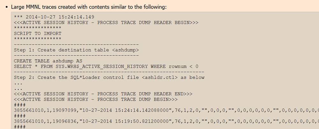Click the first '####' separator line
Viewport: 319px width, 129px height.
click(20, 105)
